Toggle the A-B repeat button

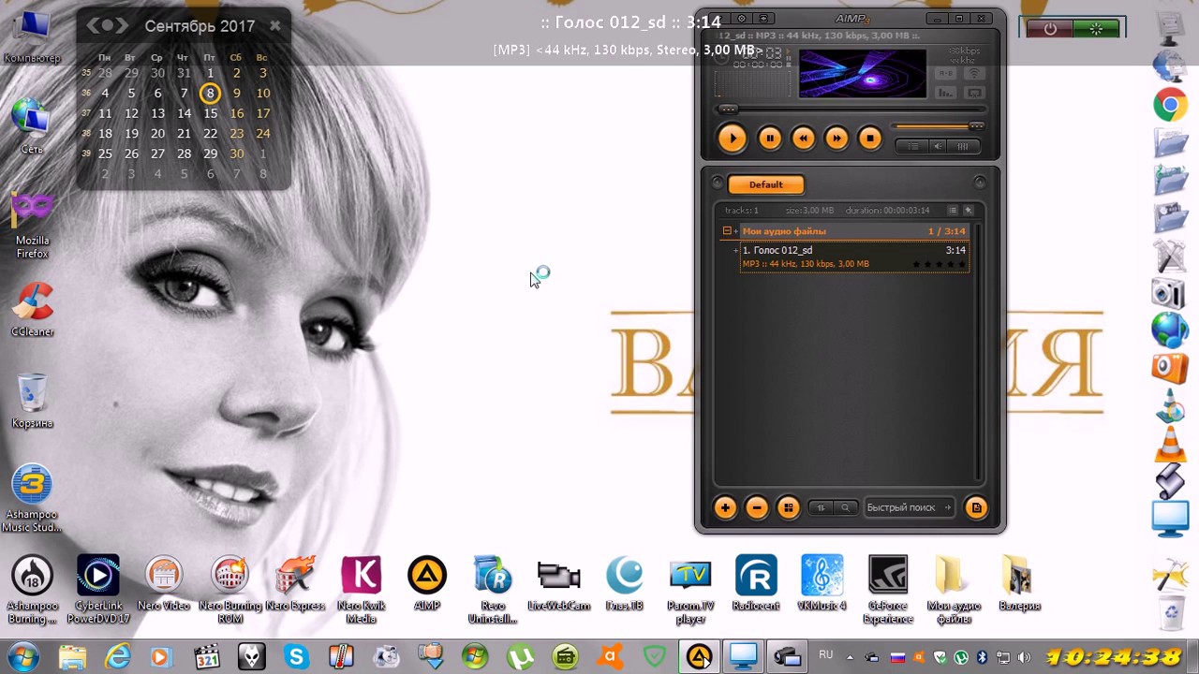point(946,74)
